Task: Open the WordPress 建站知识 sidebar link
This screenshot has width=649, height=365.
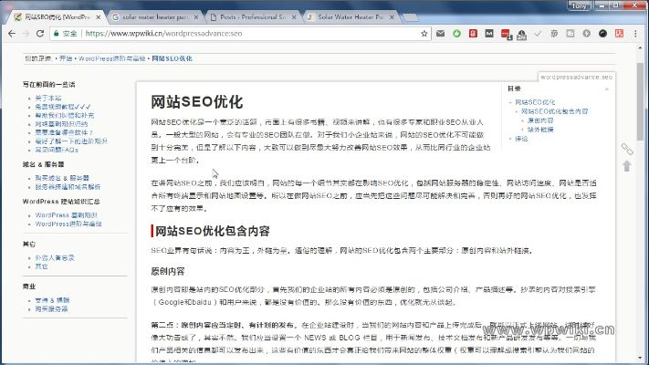Action: click(67, 215)
